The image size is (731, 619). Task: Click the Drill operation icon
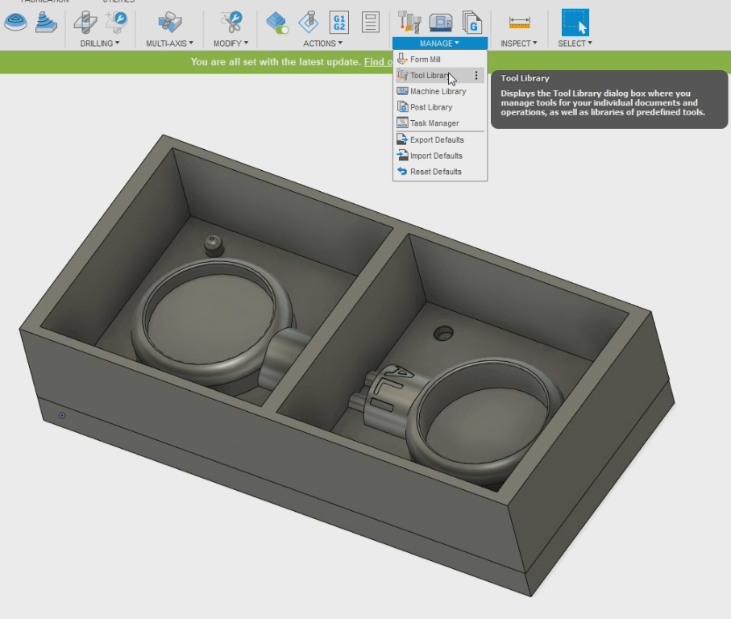(x=85, y=22)
